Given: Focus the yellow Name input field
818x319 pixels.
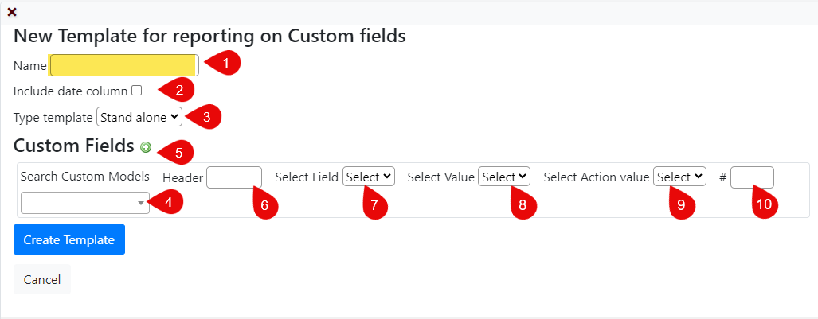Looking at the screenshot, I should point(124,65).
